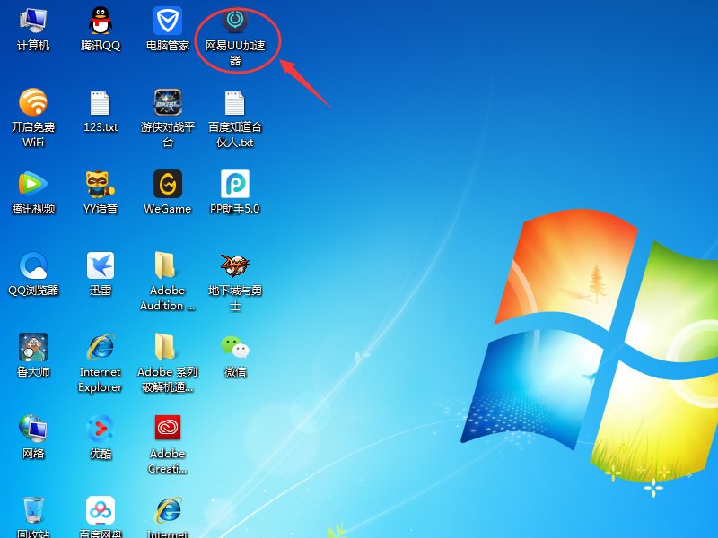Select the PP助手5.0 icon
718x538 pixels.
(x=235, y=185)
